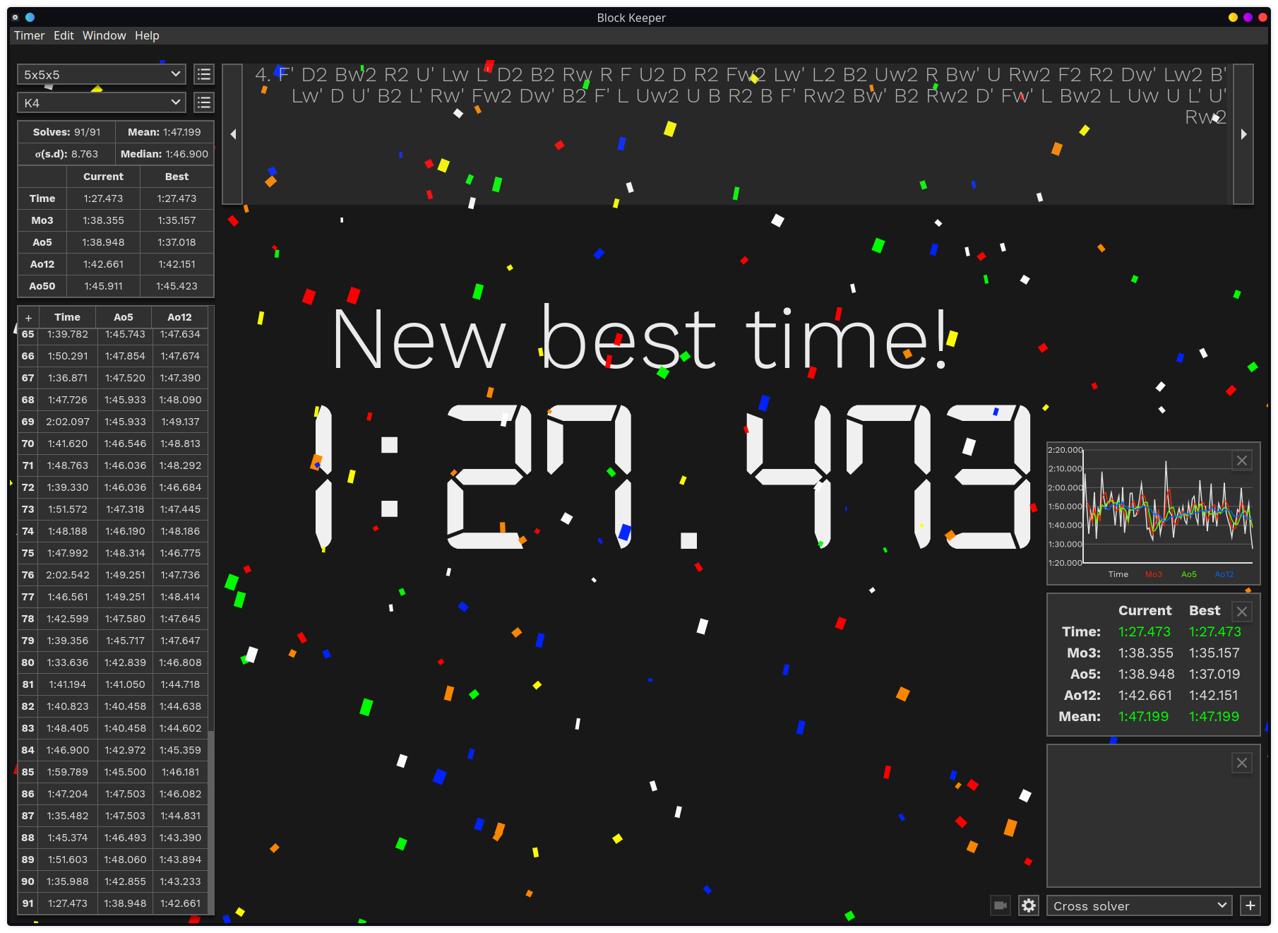Close the Current/Best statistics widget

click(1242, 612)
